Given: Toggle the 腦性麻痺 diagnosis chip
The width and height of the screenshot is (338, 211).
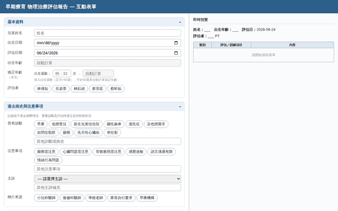Looking at the screenshot, I should click(x=114, y=124).
